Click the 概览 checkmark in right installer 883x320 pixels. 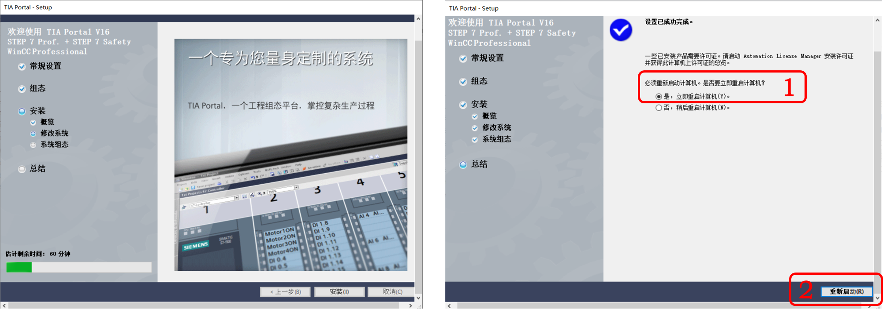pos(475,116)
